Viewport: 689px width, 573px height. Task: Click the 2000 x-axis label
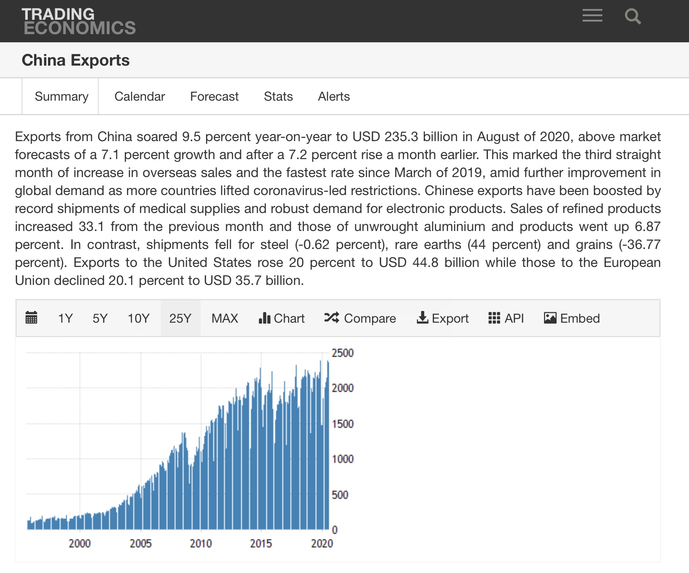coord(79,543)
